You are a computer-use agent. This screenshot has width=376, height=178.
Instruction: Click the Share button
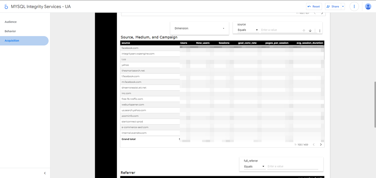333,6
